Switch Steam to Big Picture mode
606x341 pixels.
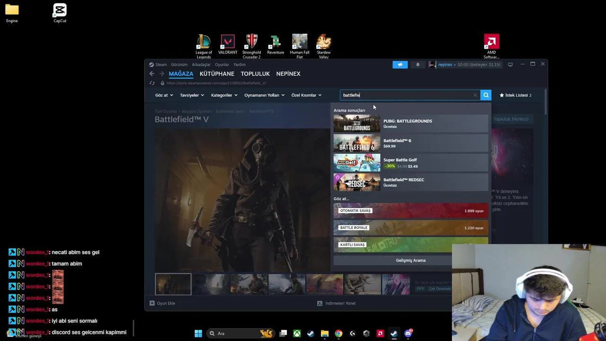click(x=510, y=64)
